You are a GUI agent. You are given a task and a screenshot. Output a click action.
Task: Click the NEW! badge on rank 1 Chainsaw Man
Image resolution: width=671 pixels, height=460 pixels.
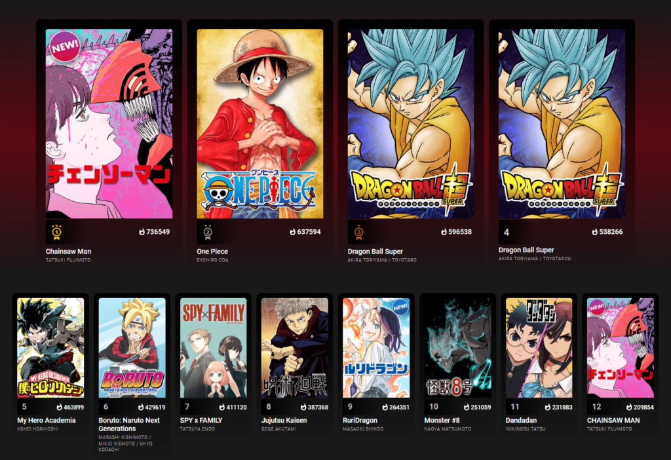65,47
